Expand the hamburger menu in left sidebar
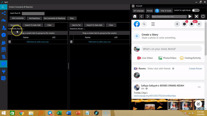 [3, 7]
